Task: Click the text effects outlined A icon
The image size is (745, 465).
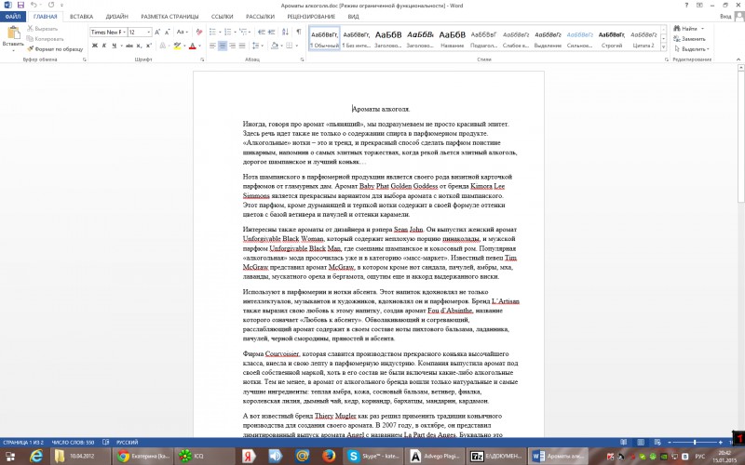Action: [162, 46]
